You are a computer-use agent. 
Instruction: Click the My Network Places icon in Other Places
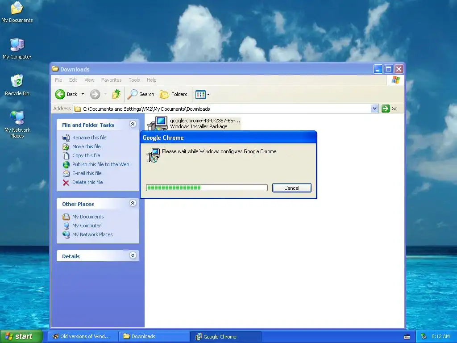click(66, 235)
